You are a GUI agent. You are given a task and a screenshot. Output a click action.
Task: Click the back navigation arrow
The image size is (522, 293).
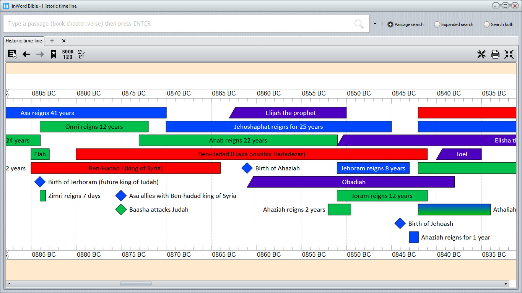26,54
